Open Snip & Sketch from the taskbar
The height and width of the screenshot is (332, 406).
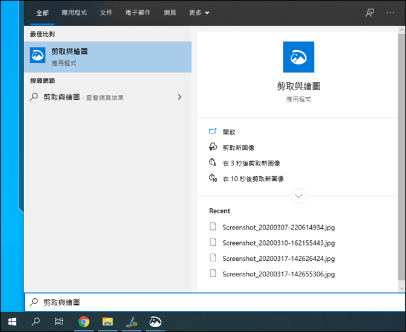155,322
